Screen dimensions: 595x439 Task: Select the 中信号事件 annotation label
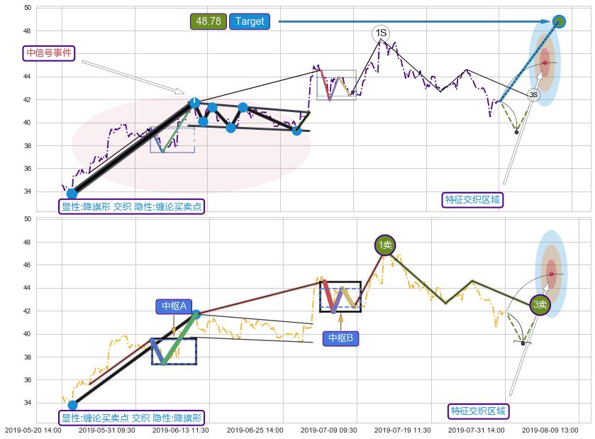point(49,53)
